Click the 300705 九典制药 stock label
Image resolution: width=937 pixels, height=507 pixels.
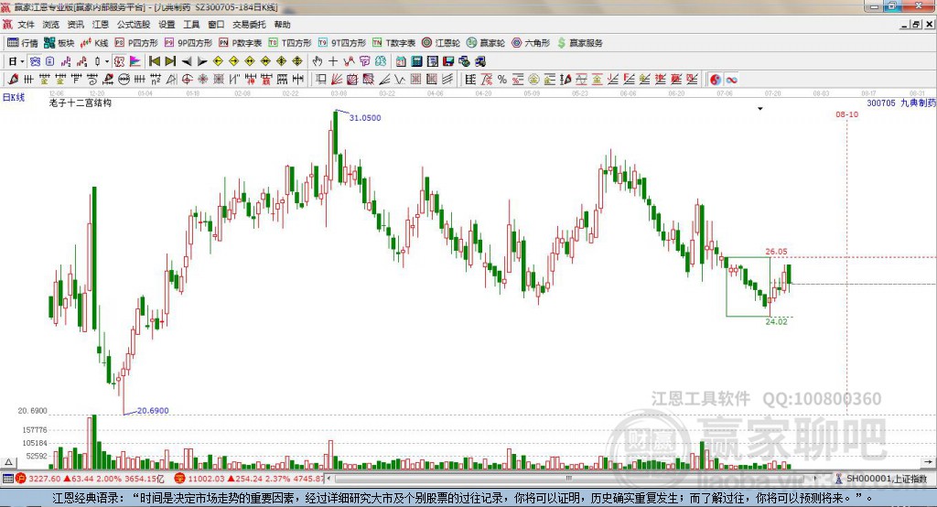coord(900,102)
